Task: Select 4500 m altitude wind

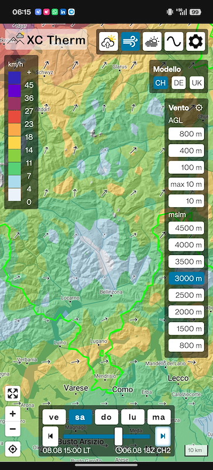Action: [x=186, y=228]
